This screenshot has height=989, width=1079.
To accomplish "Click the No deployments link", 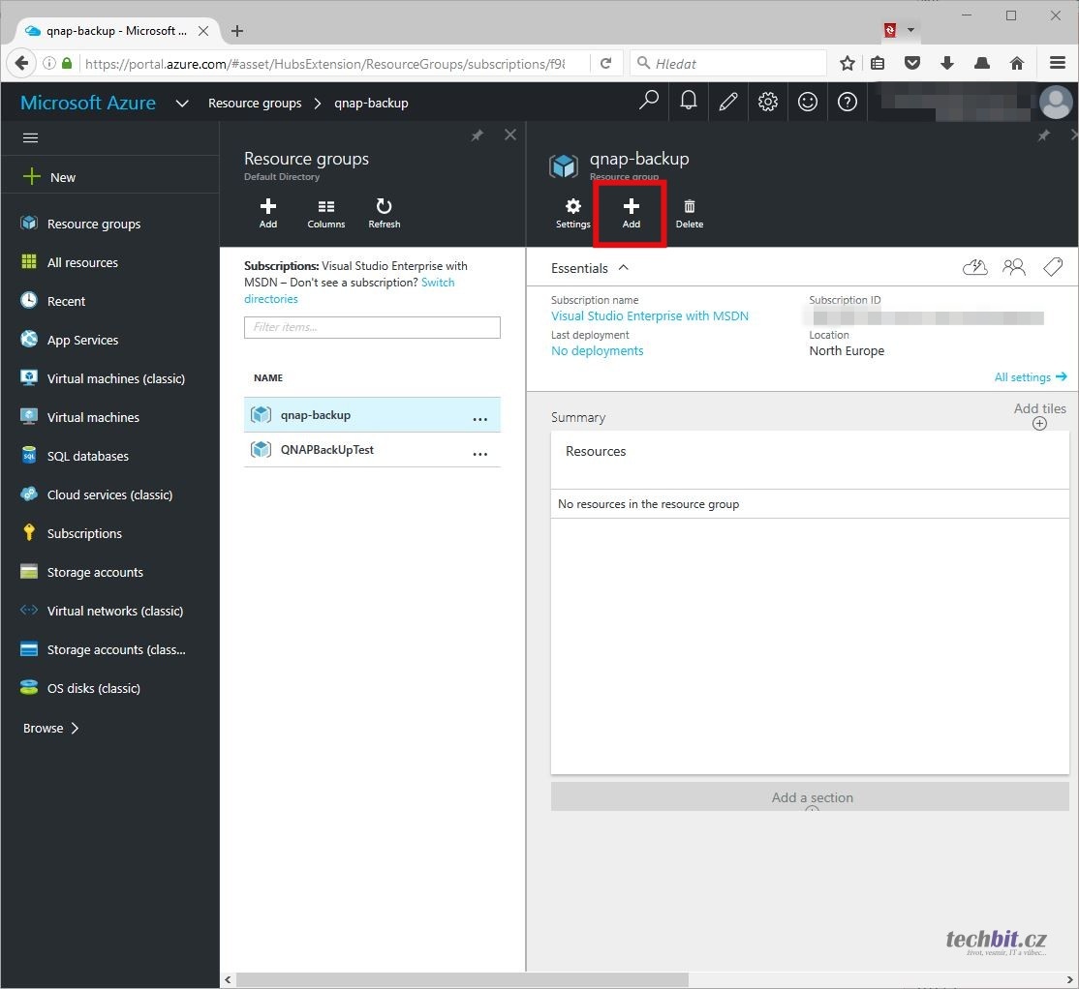I will tap(597, 350).
